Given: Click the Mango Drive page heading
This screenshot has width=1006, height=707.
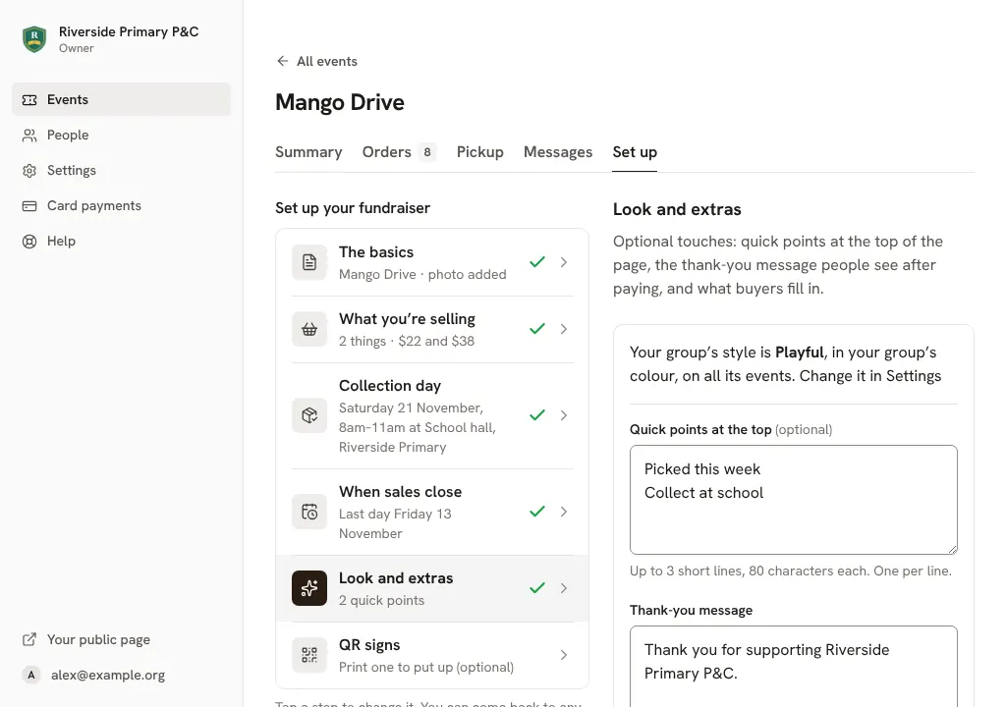Looking at the screenshot, I should click(340, 103).
